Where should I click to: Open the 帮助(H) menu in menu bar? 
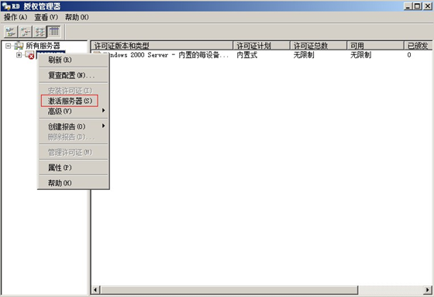click(77, 17)
